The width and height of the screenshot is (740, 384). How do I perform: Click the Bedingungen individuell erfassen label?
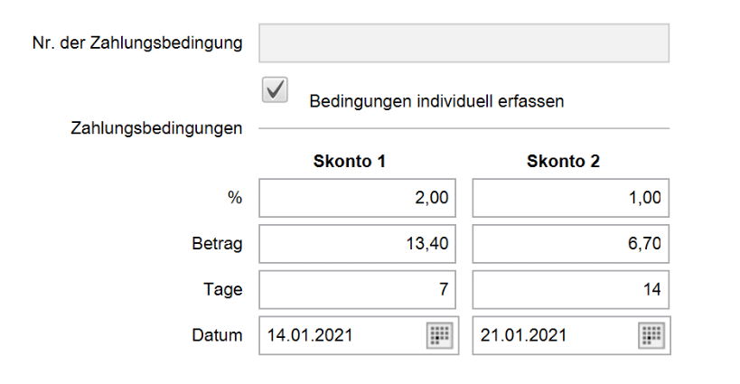pyautogui.click(x=436, y=101)
